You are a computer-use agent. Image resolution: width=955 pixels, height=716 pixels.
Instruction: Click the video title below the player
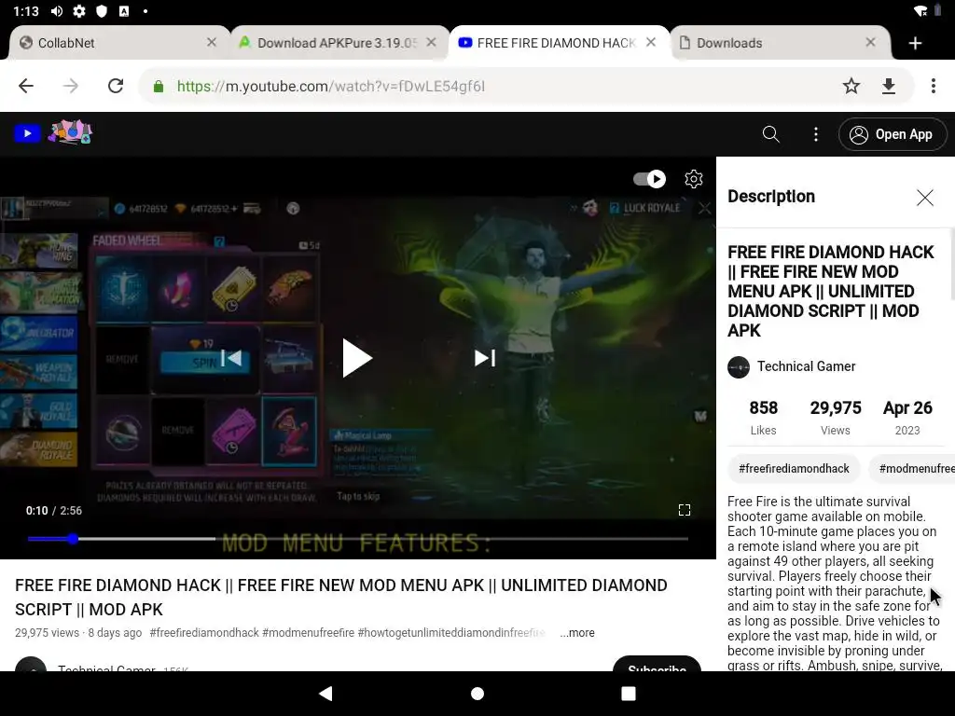(x=341, y=598)
